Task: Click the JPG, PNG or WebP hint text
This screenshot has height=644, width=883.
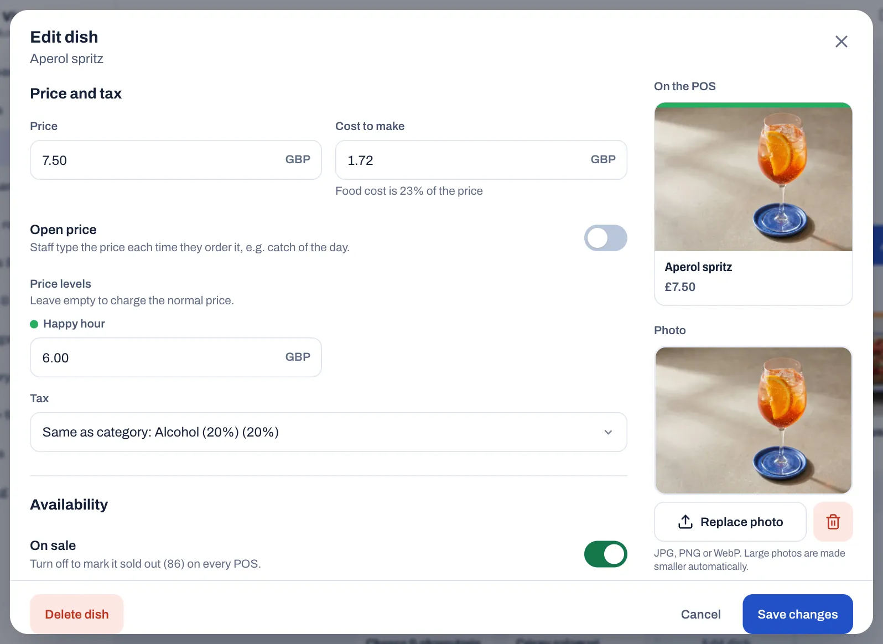Action: (749, 560)
